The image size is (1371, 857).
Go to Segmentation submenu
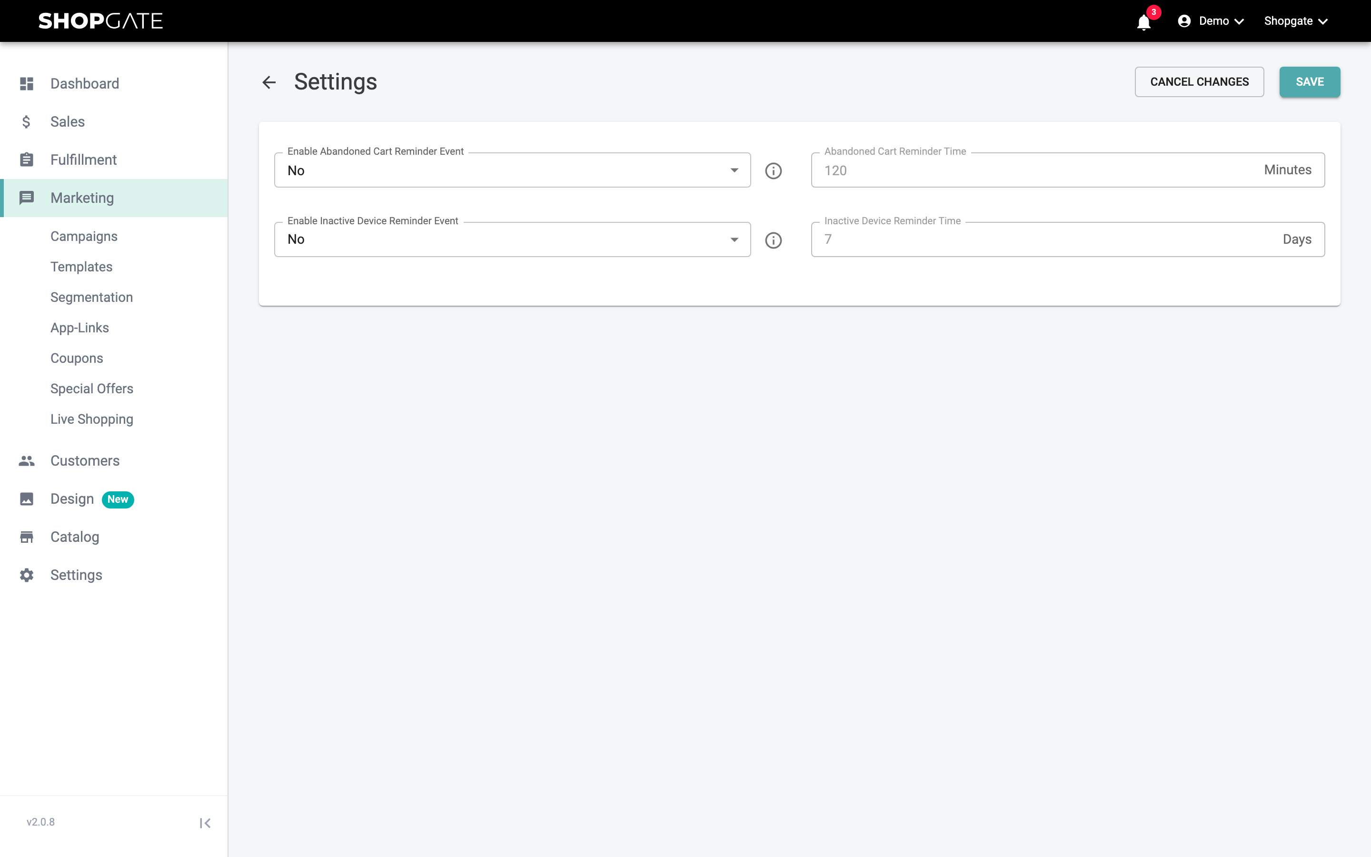91,298
